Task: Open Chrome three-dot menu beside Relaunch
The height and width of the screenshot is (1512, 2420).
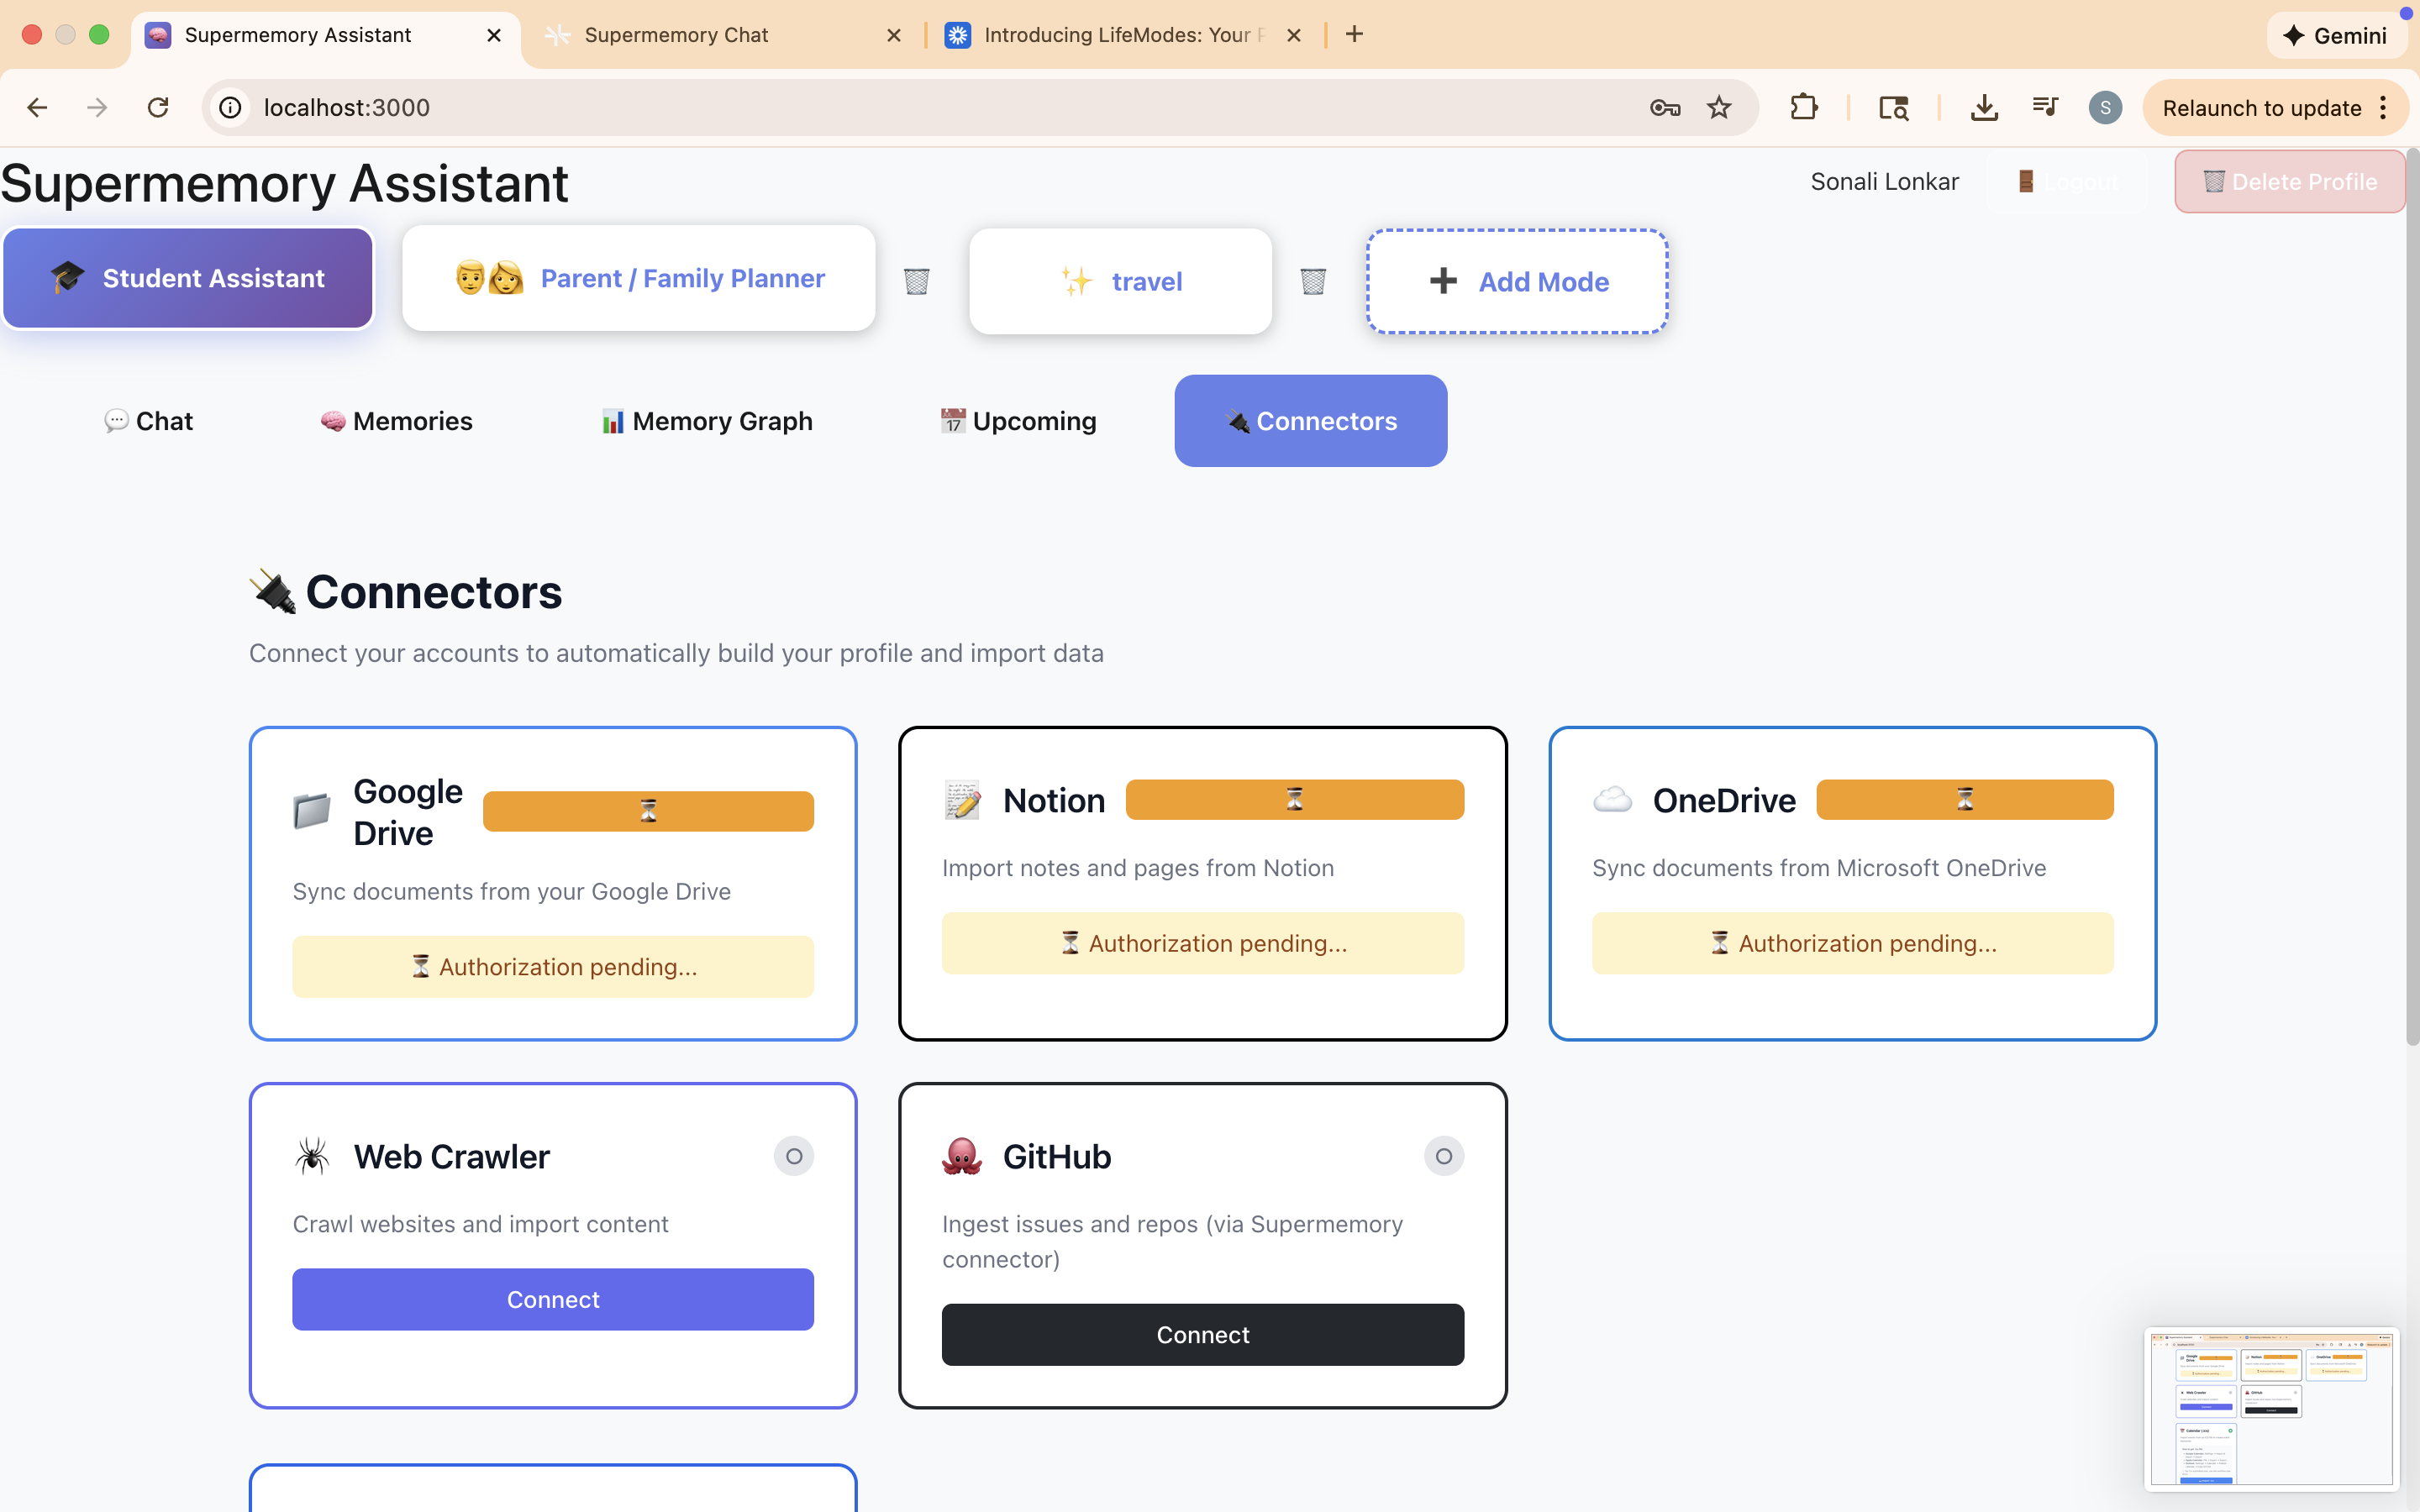Action: (x=2384, y=107)
